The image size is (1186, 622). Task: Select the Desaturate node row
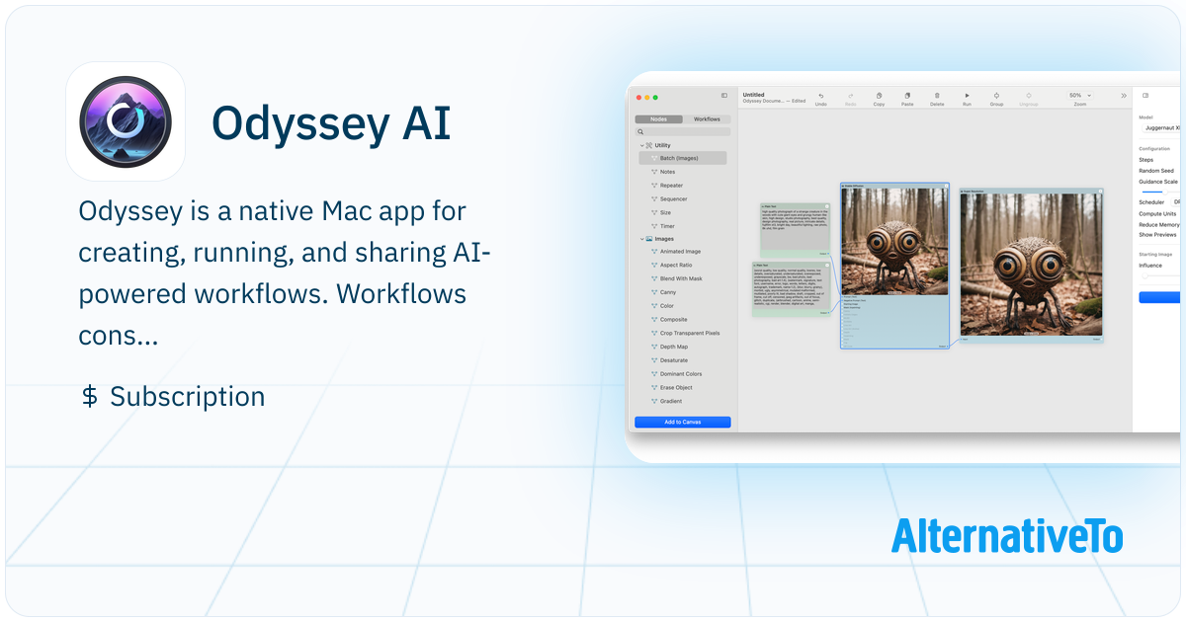point(683,360)
